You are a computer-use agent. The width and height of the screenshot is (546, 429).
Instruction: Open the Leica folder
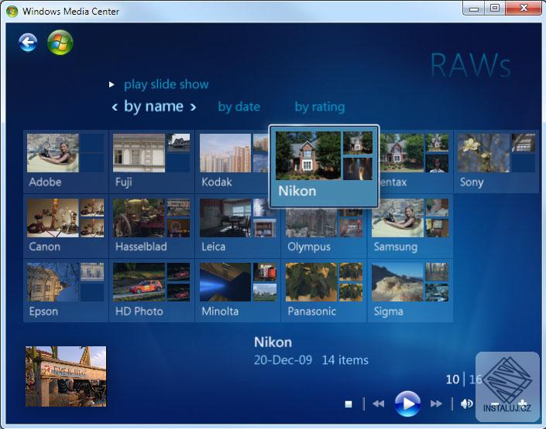[x=238, y=226]
